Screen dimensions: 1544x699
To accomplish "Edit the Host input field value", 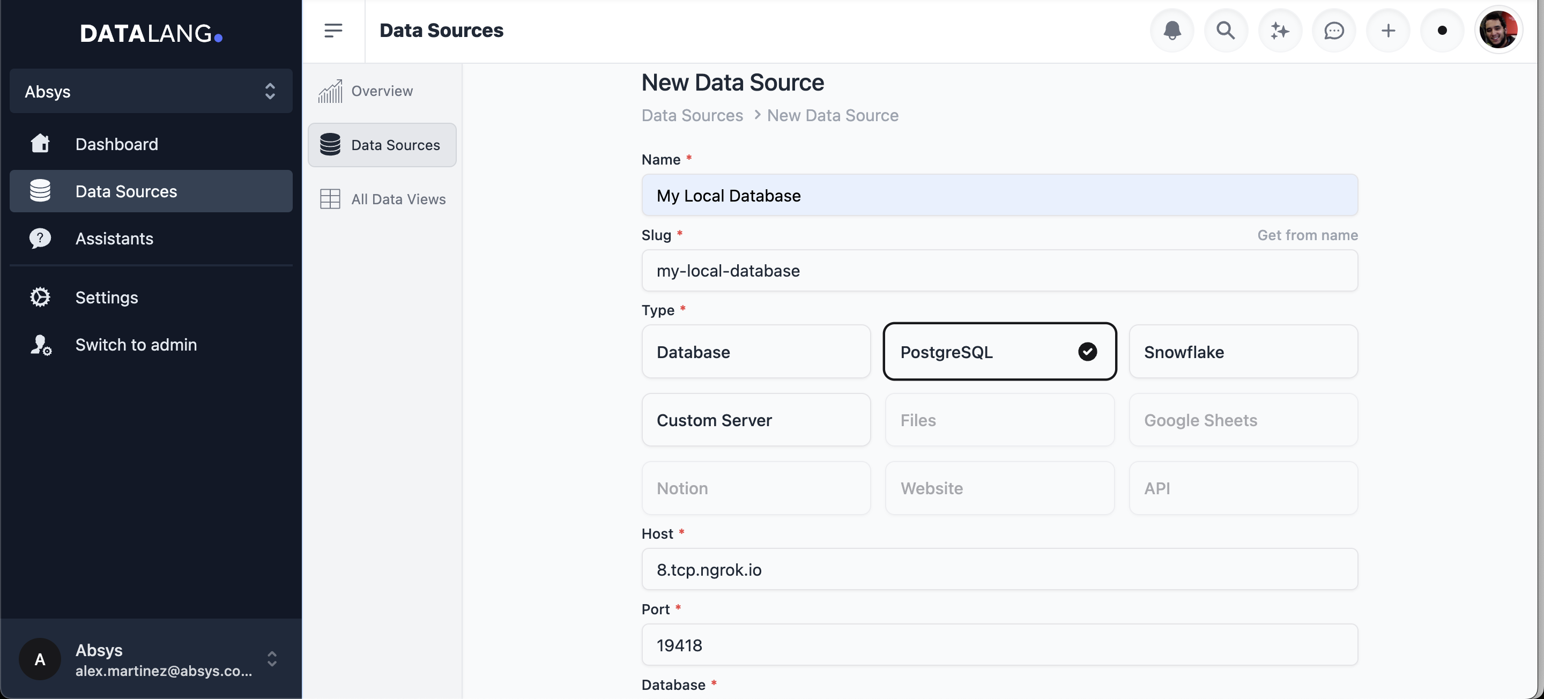I will tap(999, 569).
